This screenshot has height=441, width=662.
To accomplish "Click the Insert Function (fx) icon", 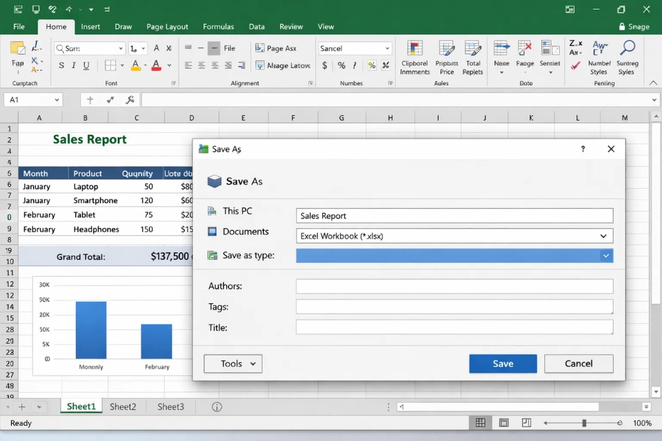I will click(129, 100).
